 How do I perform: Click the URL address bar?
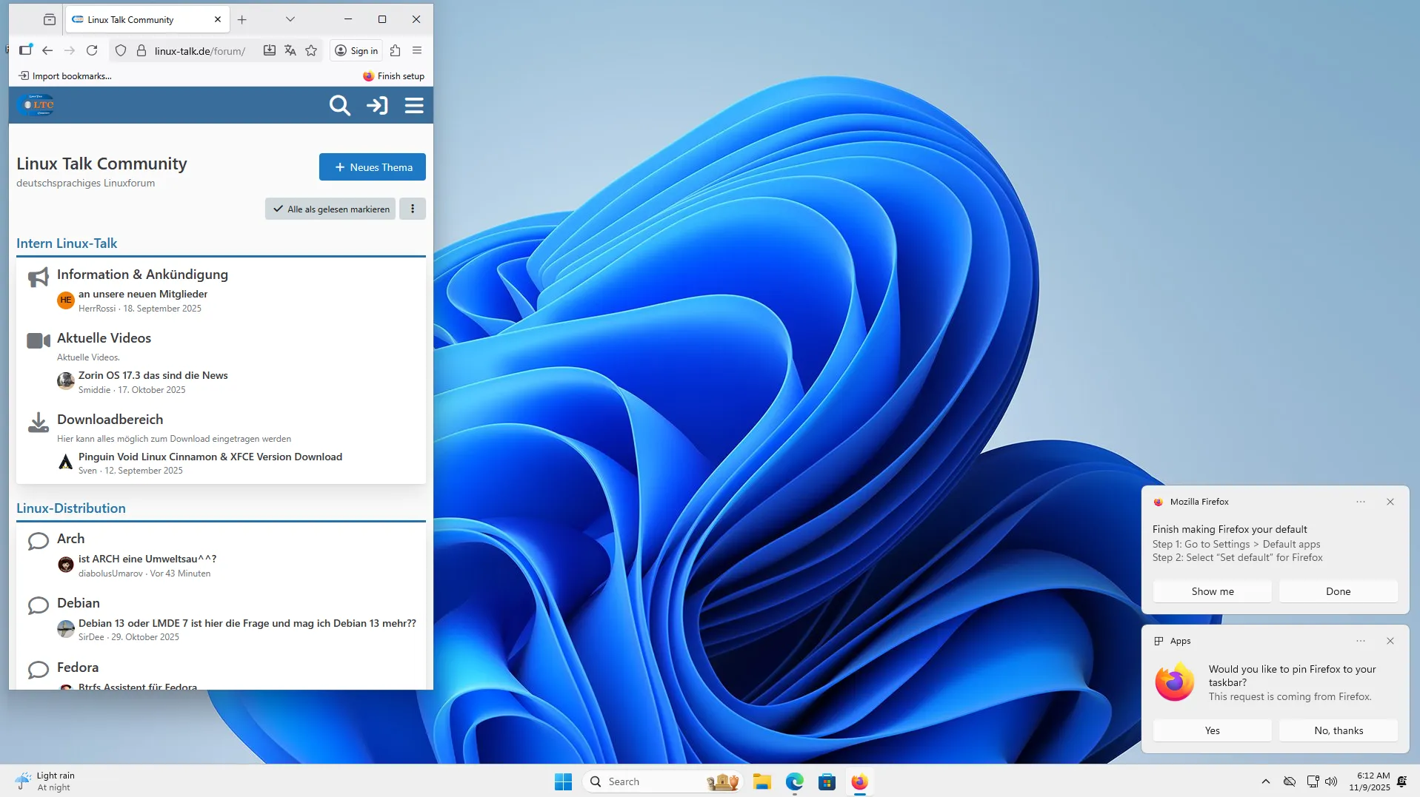coord(200,51)
